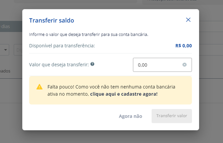223x143 pixels.
Task: Click the "Disponível para transferência" label
Action: tap(62, 46)
